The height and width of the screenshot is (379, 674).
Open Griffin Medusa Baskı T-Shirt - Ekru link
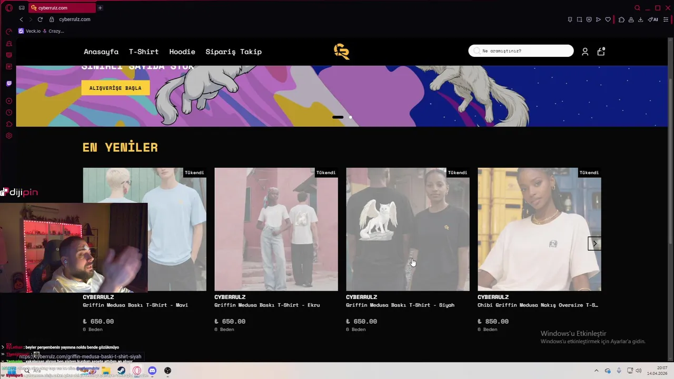[x=267, y=305]
